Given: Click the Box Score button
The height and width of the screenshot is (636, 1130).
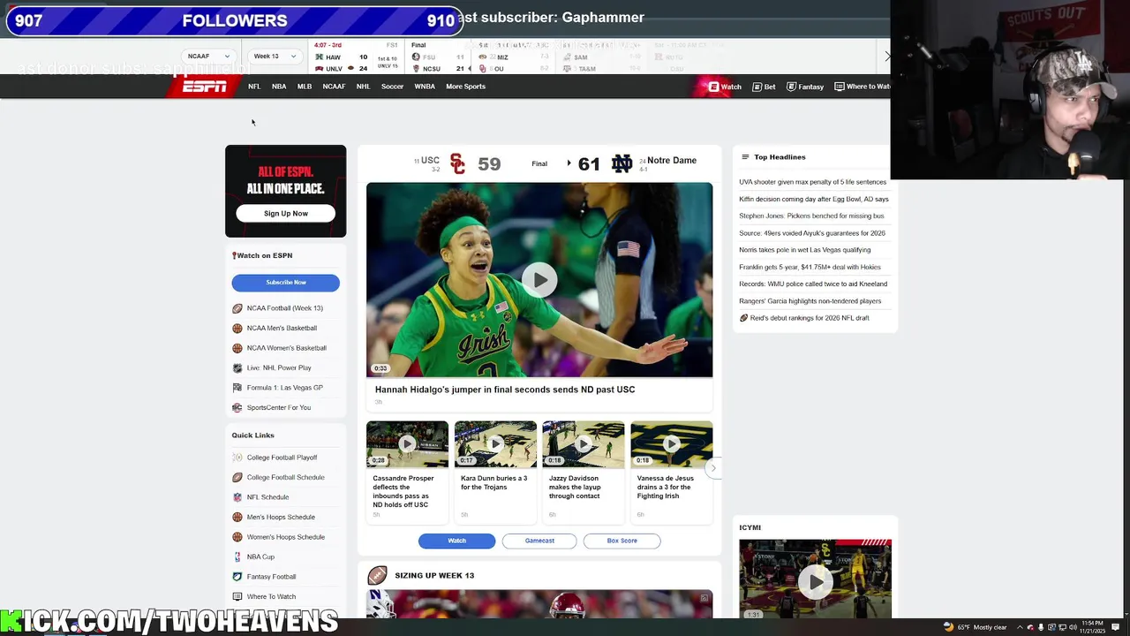Looking at the screenshot, I should 621,541.
